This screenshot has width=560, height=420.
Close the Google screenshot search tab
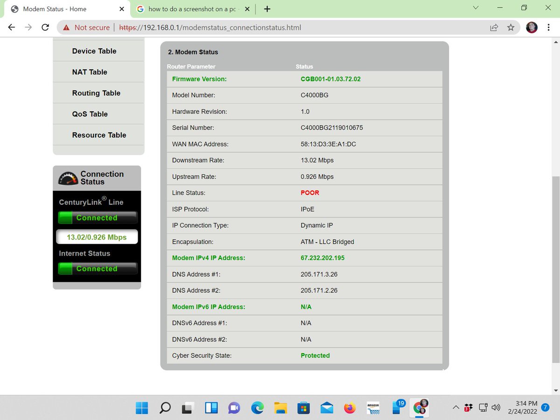point(247,9)
